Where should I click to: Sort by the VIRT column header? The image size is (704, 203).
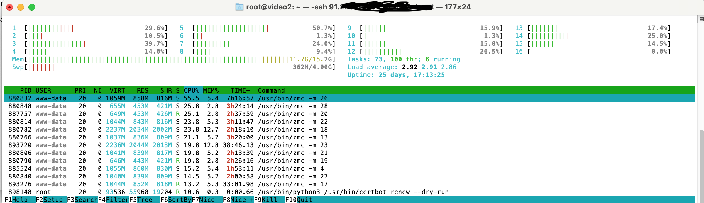[x=117, y=90]
